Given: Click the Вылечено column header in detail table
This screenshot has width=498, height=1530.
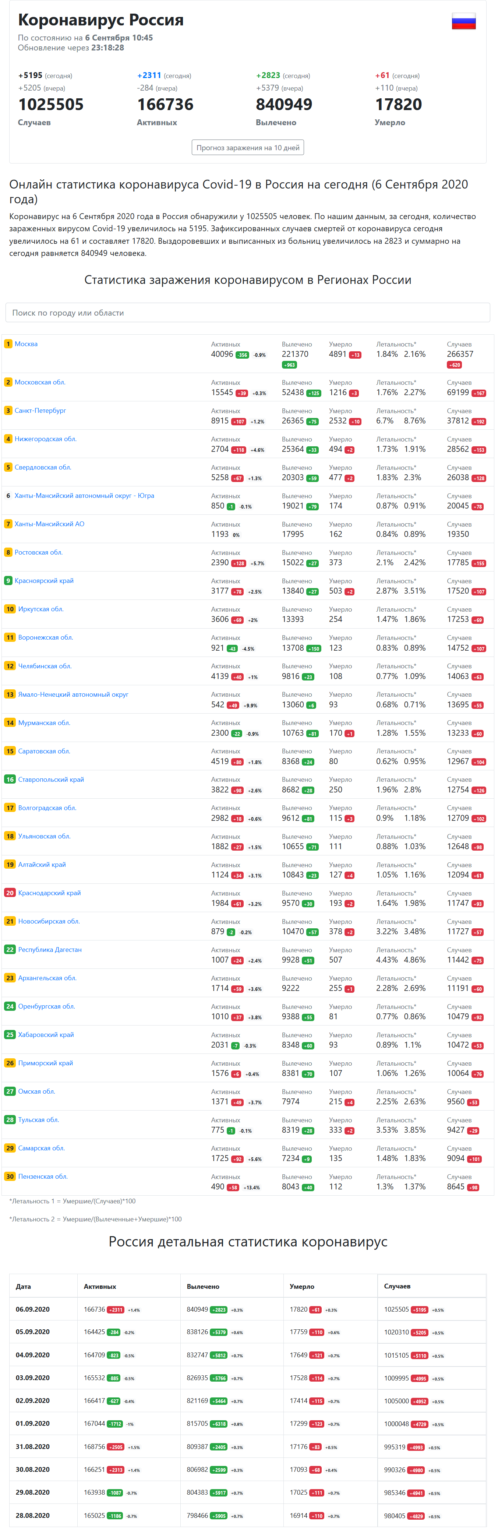Looking at the screenshot, I should point(203,1286).
